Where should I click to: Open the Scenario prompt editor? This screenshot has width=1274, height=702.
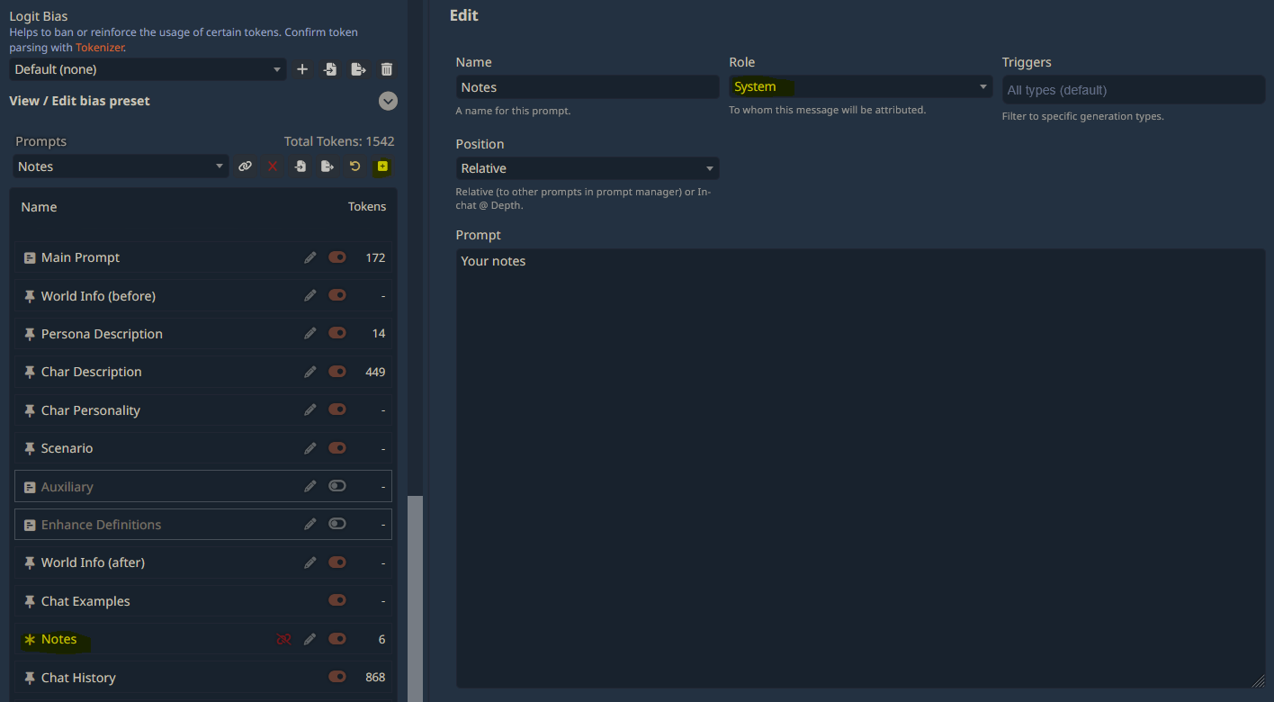pyautogui.click(x=310, y=448)
